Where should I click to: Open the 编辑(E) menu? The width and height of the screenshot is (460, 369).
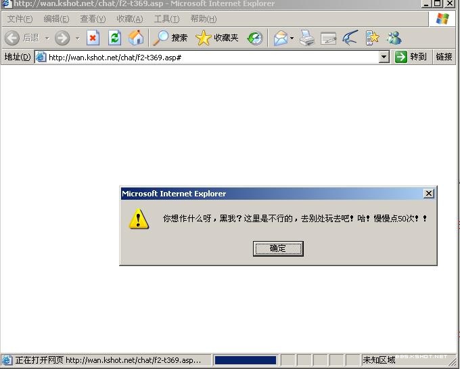(56, 19)
